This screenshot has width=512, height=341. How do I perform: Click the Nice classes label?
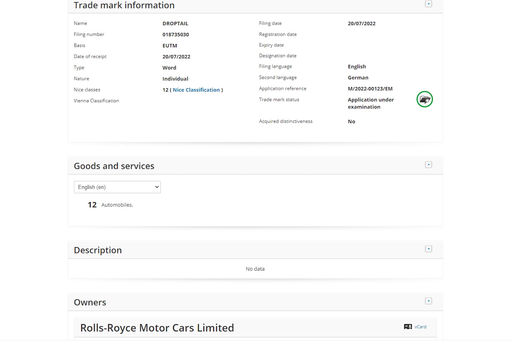(x=87, y=90)
